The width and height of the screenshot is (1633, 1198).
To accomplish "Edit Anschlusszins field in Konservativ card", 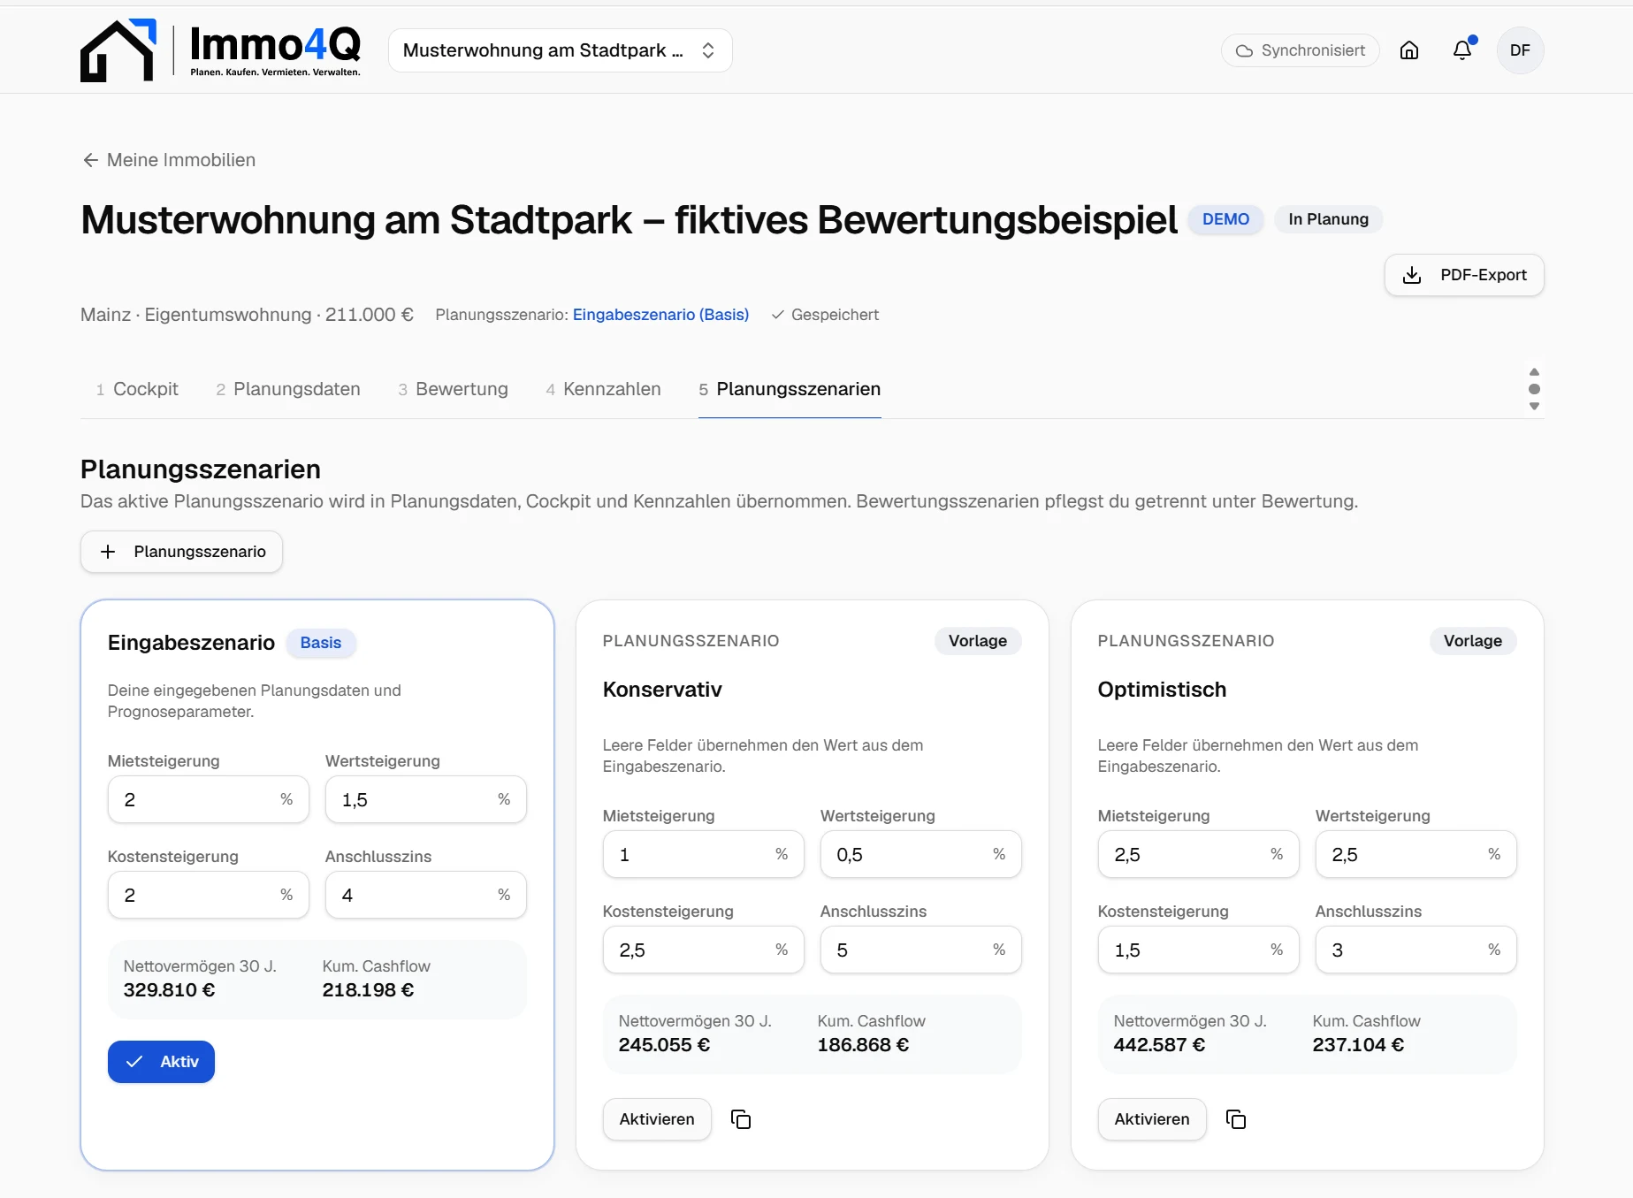I will tap(921, 950).
